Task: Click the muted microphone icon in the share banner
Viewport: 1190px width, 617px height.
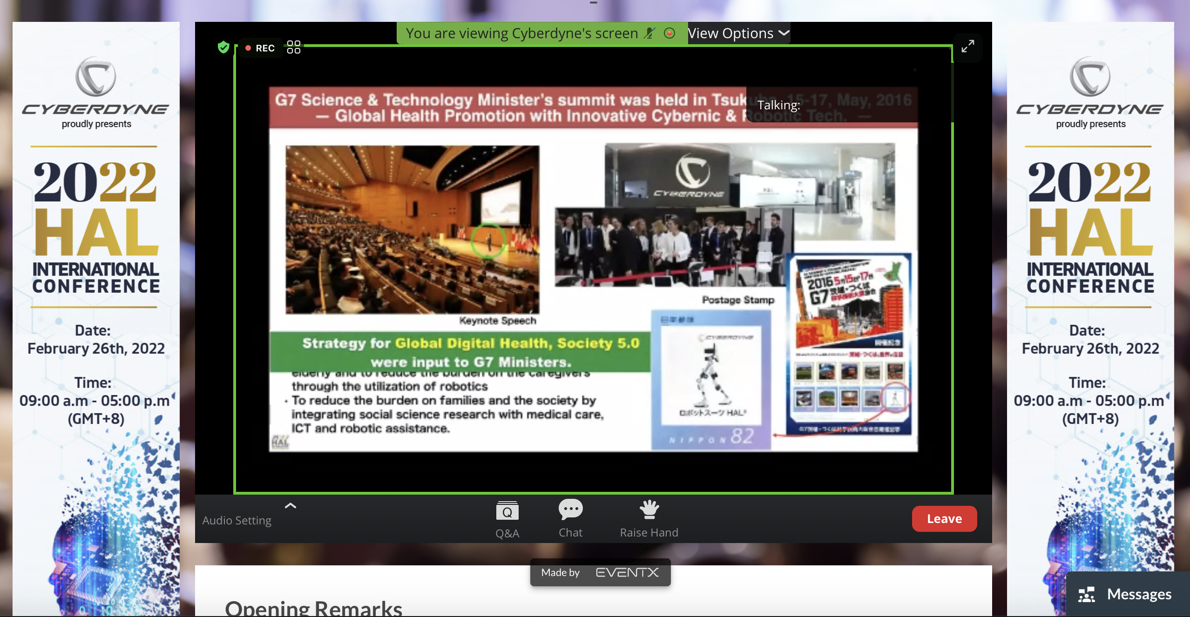Action: [x=649, y=33]
